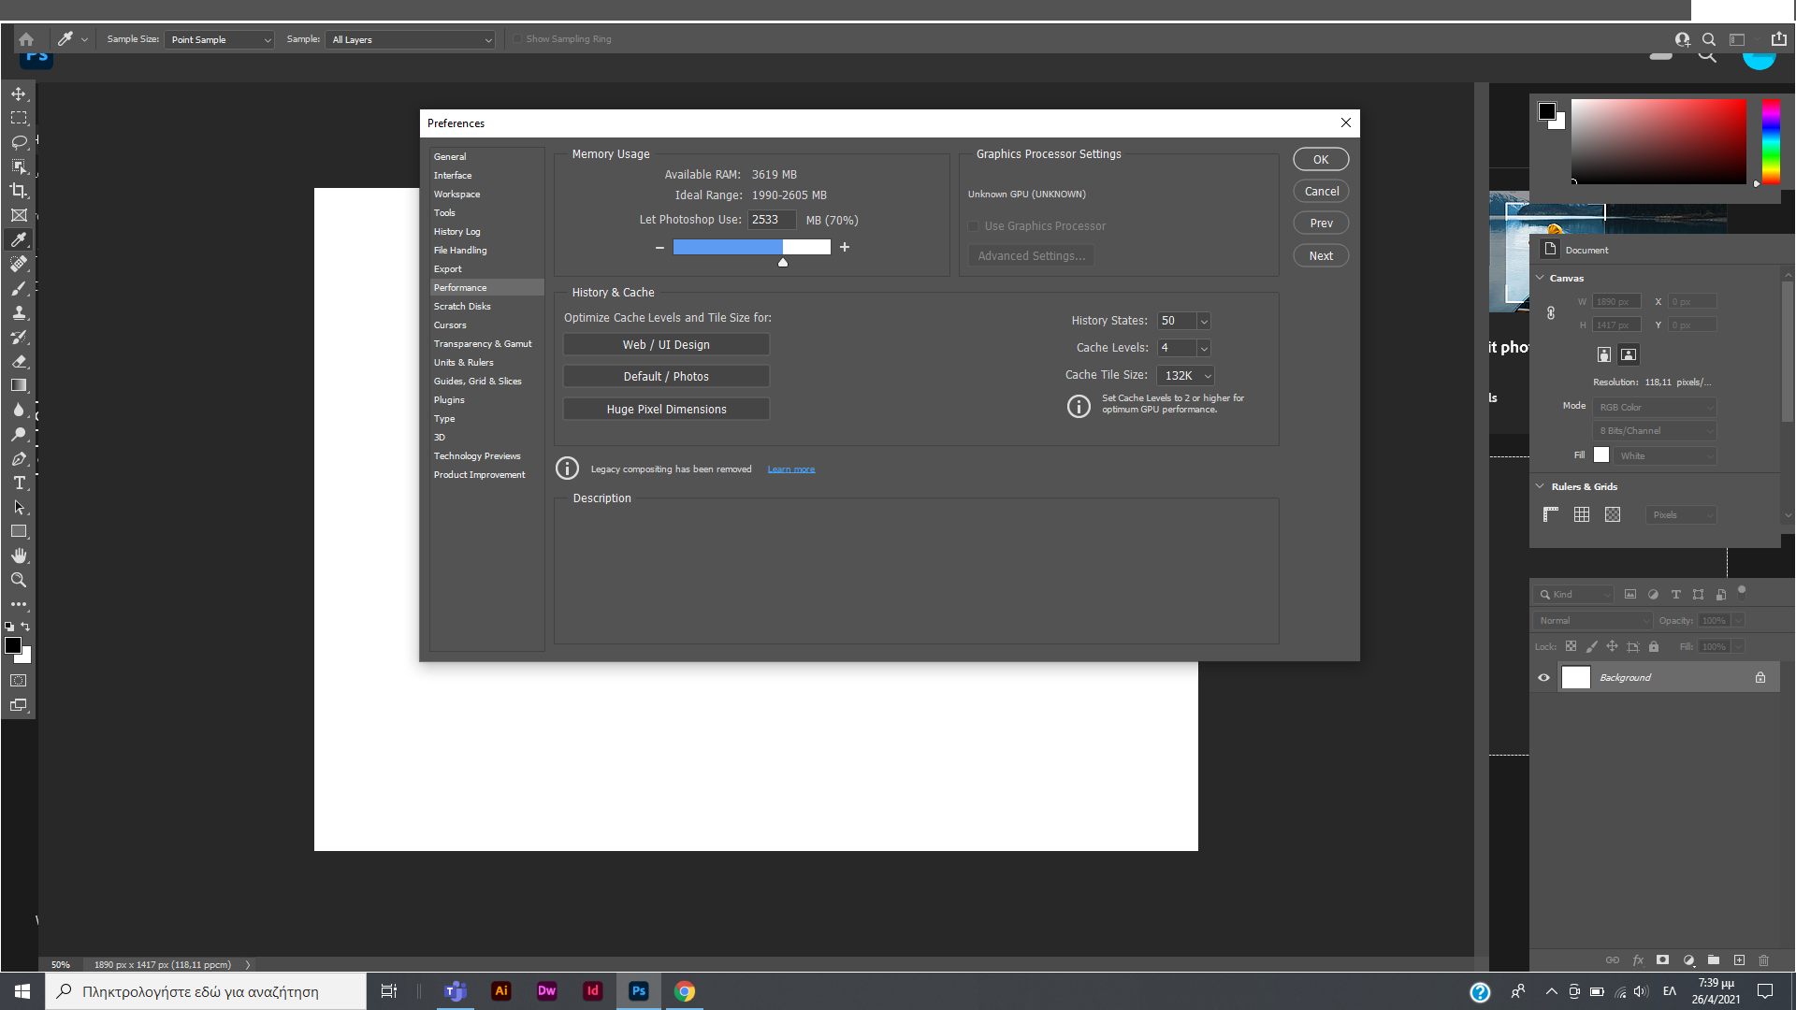Viewport: 1796px width, 1010px height.
Task: Open the Photoshop search icon
Action: (x=1708, y=39)
